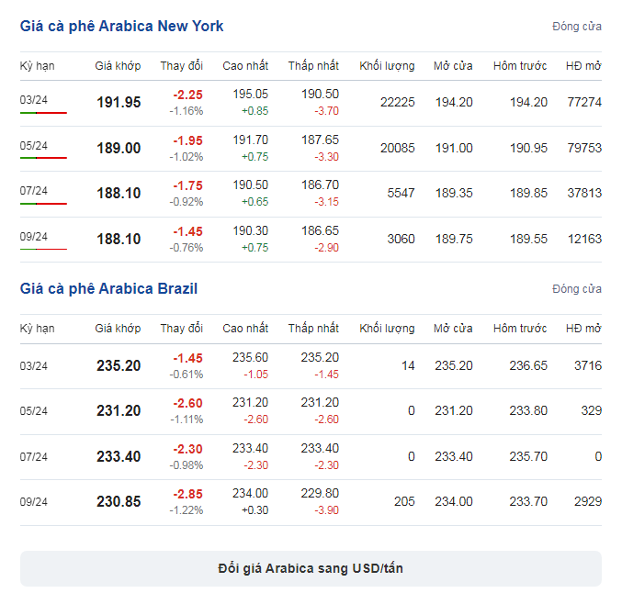The height and width of the screenshot is (593, 622).
Task: Click the Đổi giá Arabica sang USD/tán button
Action: [x=311, y=568]
